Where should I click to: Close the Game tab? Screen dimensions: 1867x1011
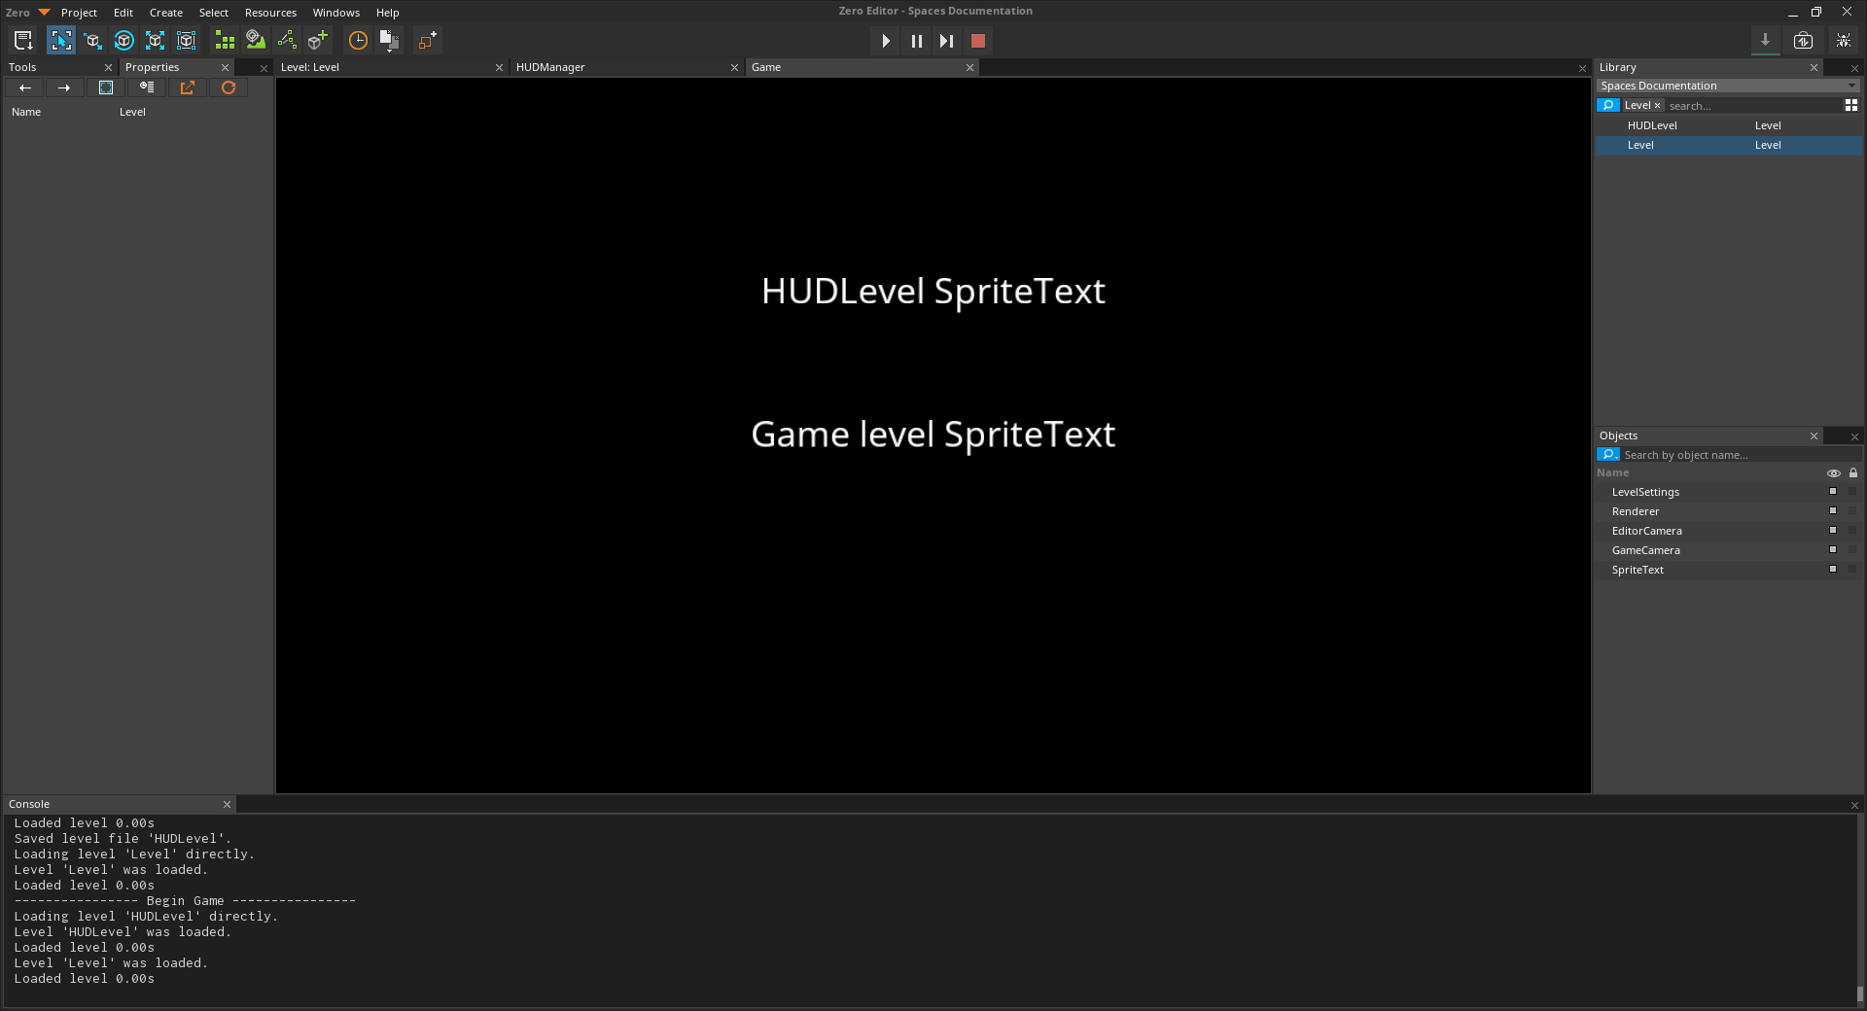tap(969, 67)
